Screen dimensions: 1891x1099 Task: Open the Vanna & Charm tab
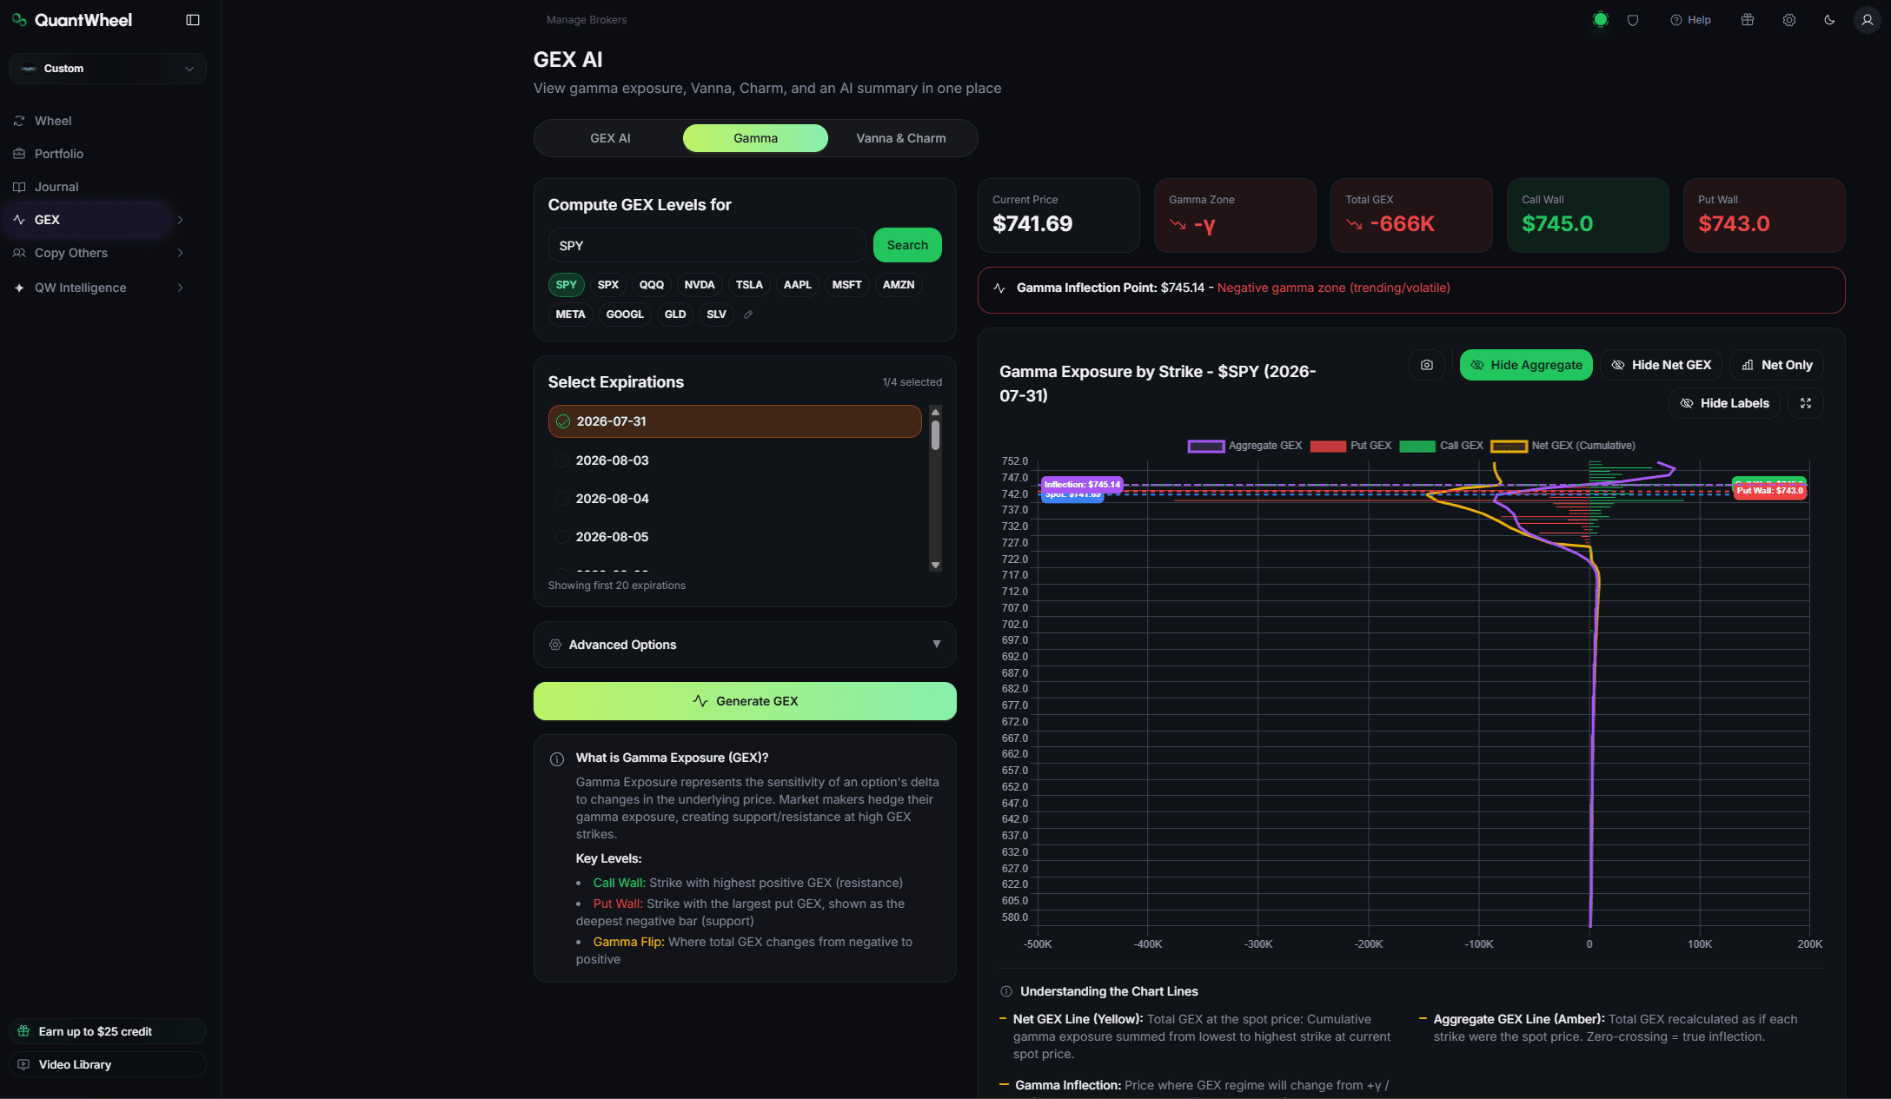click(901, 138)
